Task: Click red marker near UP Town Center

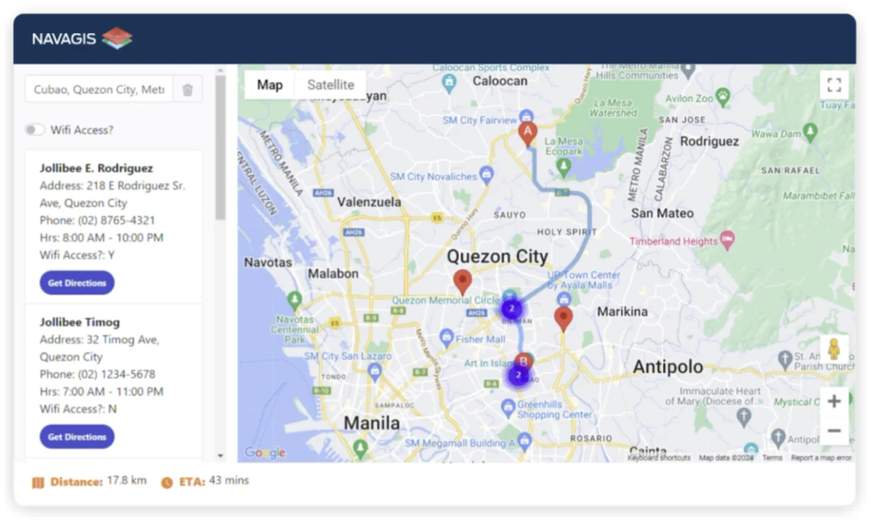Action: [x=563, y=319]
